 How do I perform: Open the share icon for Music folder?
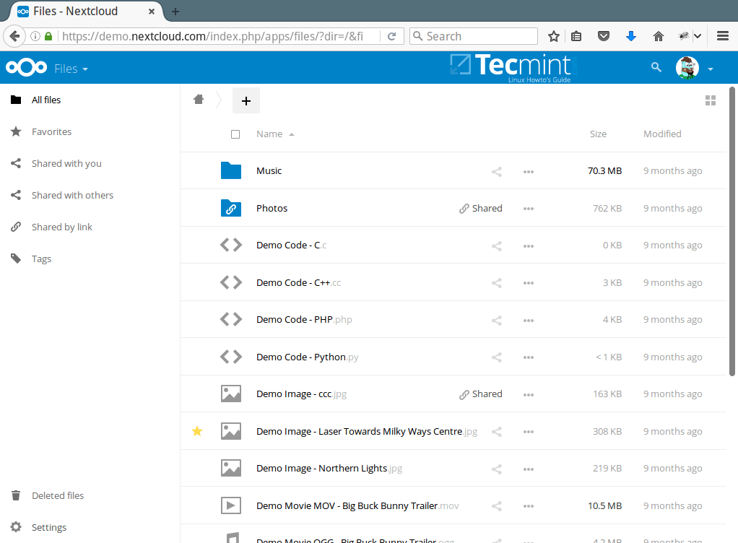coord(496,171)
